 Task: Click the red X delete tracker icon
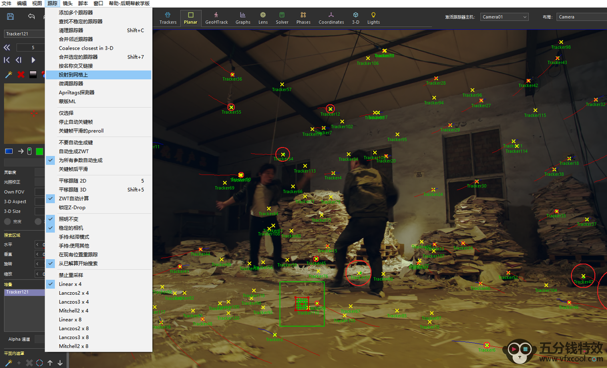click(21, 74)
